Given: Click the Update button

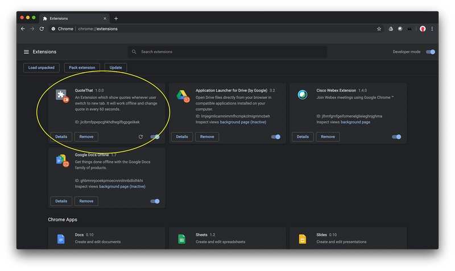Looking at the screenshot, I should (x=115, y=68).
